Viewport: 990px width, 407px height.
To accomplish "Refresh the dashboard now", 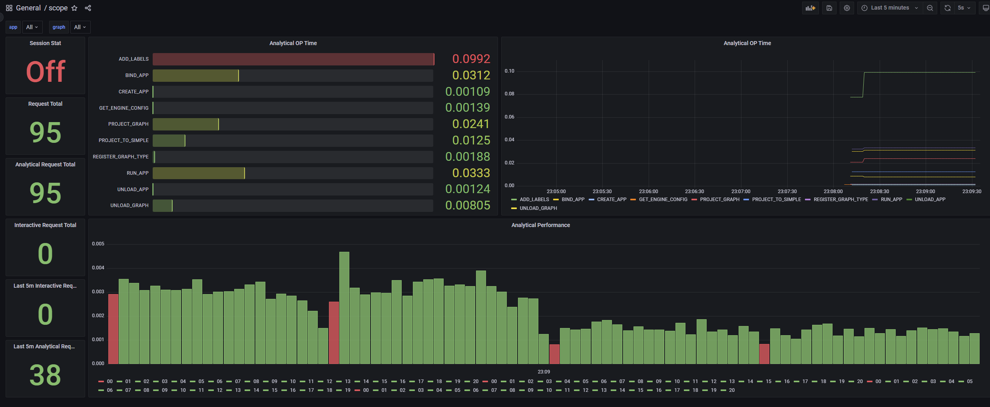I will [947, 8].
